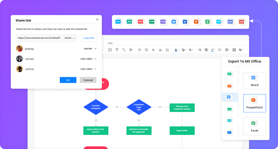Click the Word (W) icon in top export bar
Screen dimensions: 278x149
[175, 22]
